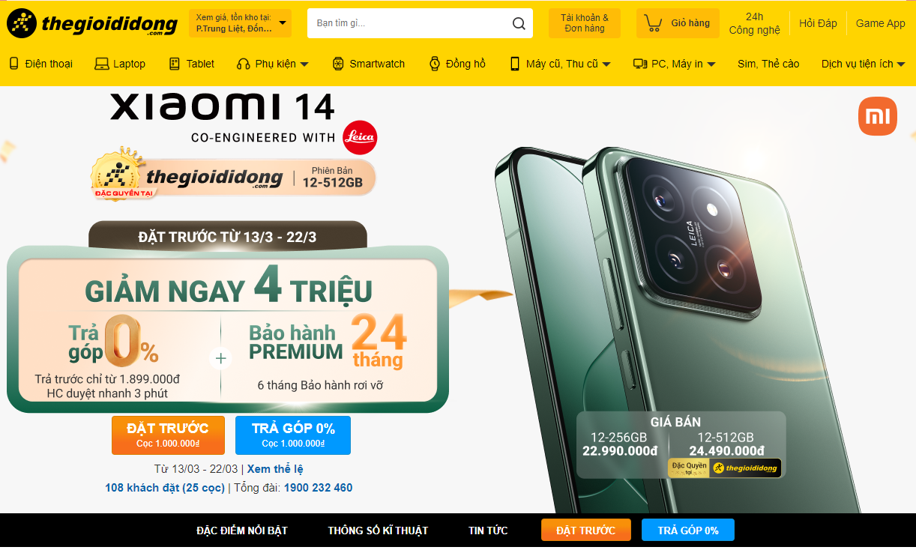Click the Laptop category icon
This screenshot has width=916, height=553.
(x=102, y=64)
